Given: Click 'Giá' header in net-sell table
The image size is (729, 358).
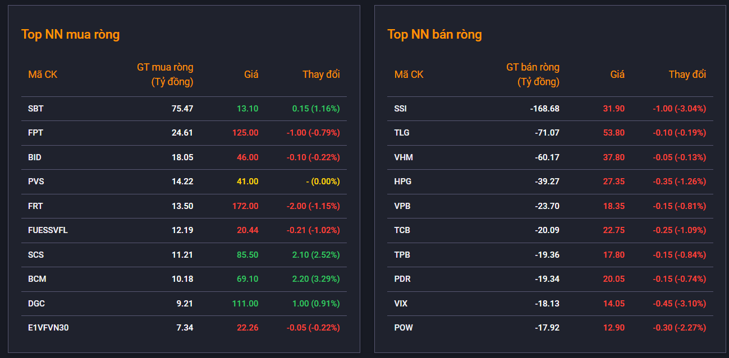Looking at the screenshot, I should pos(617,75).
